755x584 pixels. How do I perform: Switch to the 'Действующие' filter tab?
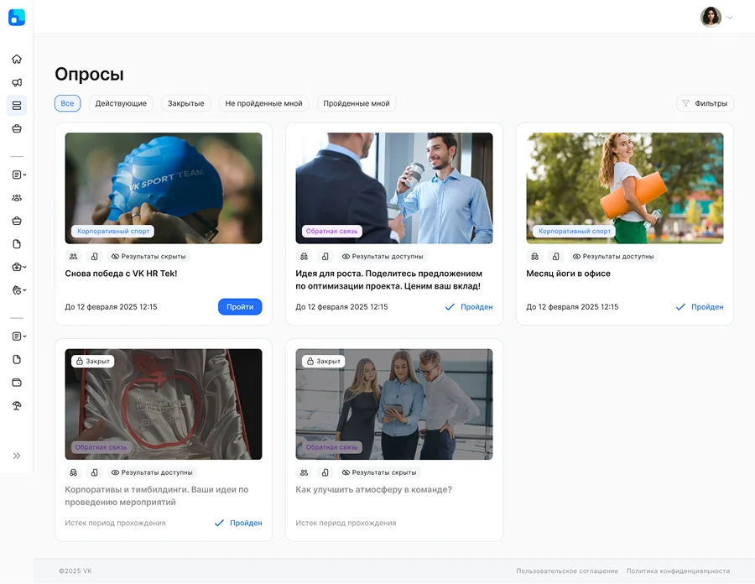click(121, 104)
